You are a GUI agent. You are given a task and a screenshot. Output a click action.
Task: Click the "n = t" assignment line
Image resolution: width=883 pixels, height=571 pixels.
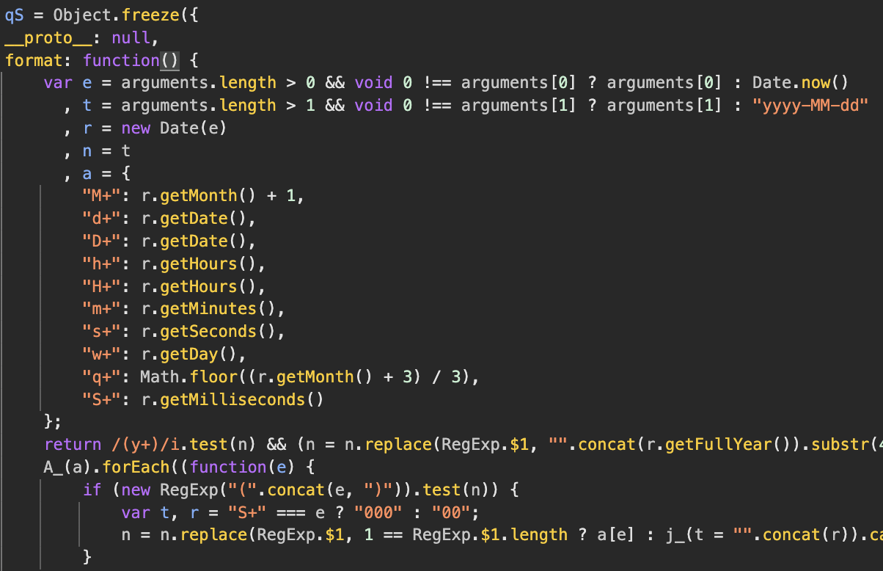pyautogui.click(x=107, y=151)
